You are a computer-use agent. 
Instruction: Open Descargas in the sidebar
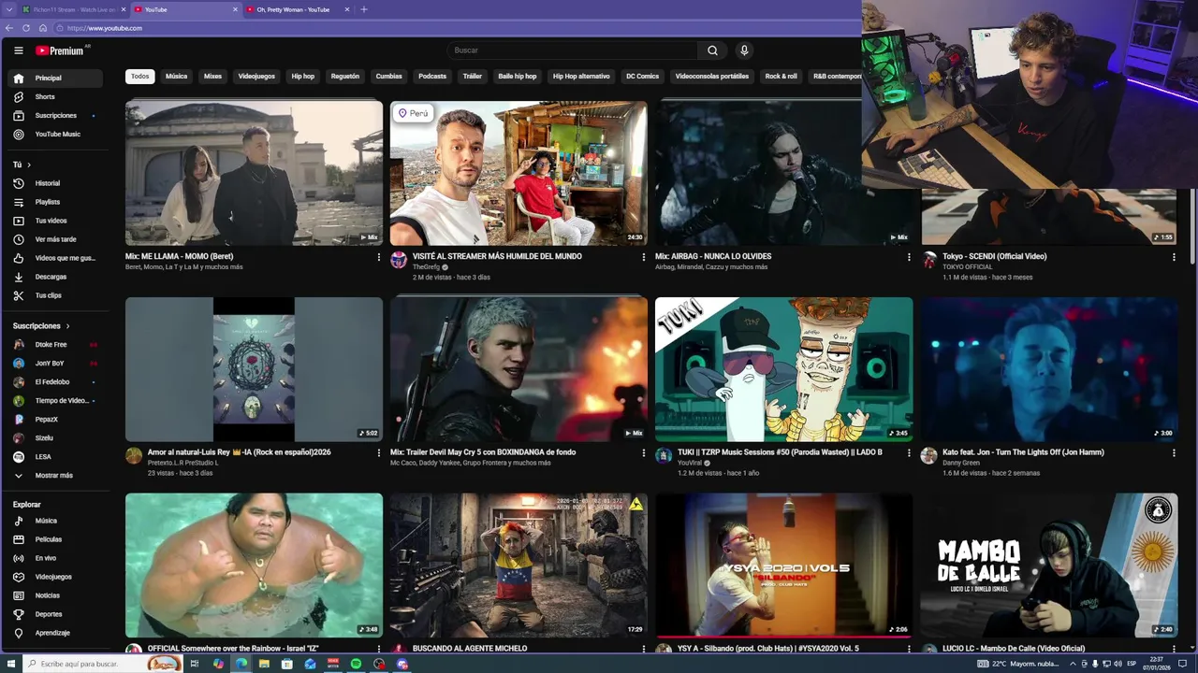click(56, 277)
